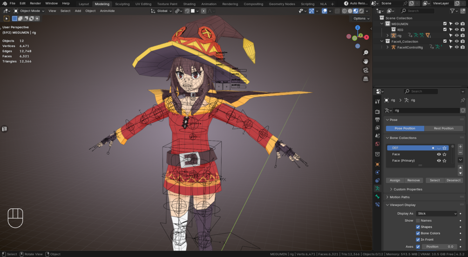Toggle MEGUMIN collection exclude checkbox

point(445,24)
